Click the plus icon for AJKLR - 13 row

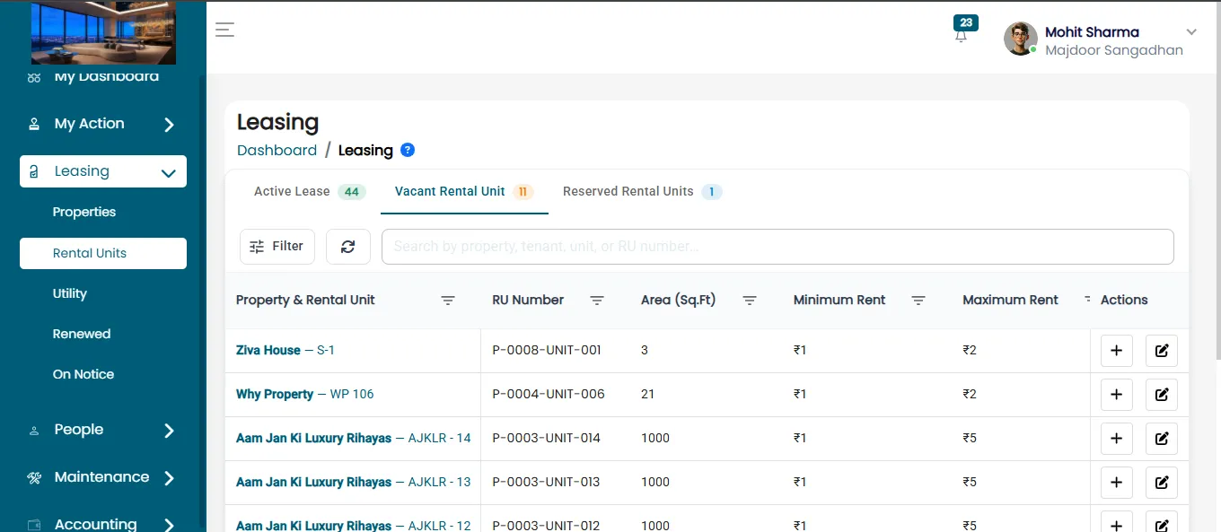pos(1116,483)
